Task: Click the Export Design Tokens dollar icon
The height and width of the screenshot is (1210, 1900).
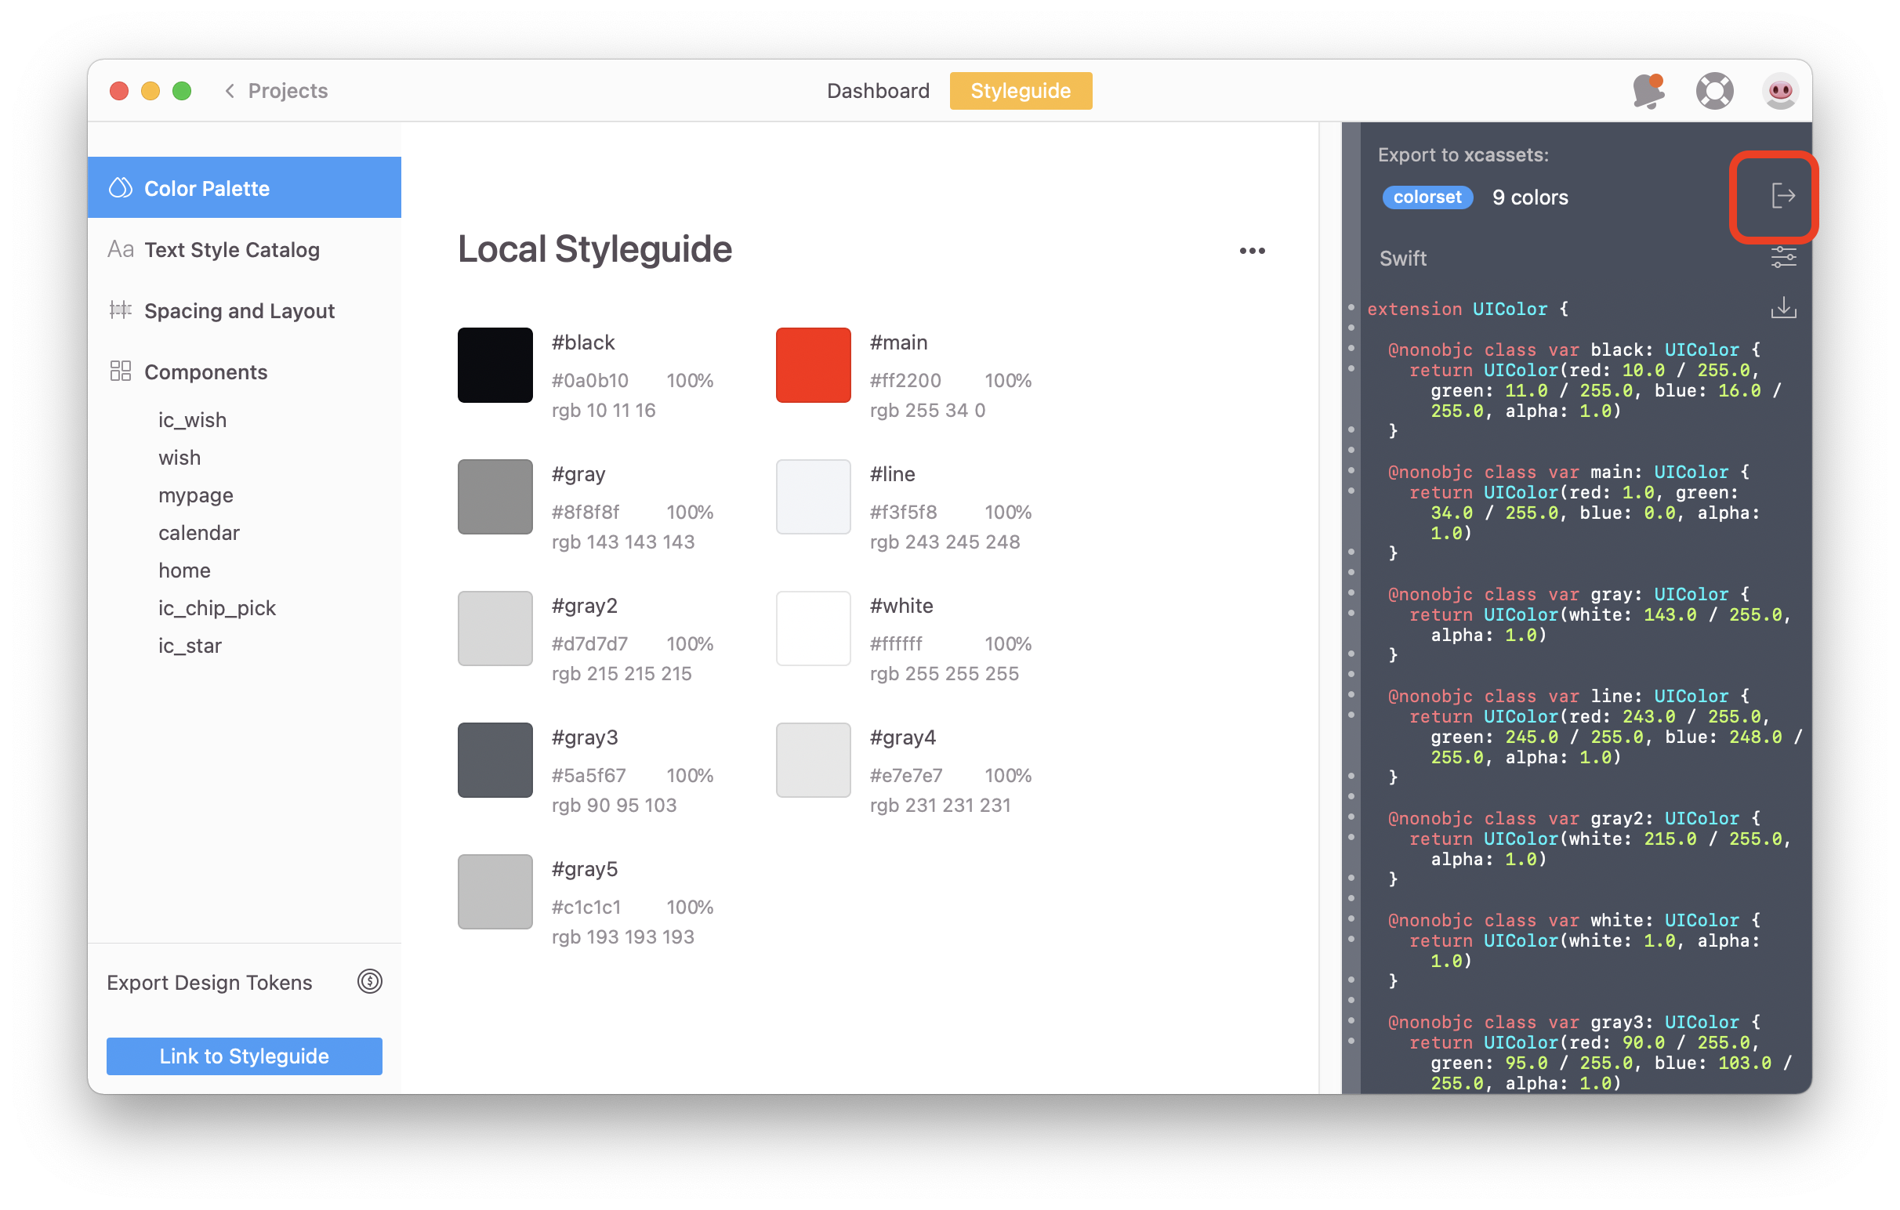Action: (369, 981)
